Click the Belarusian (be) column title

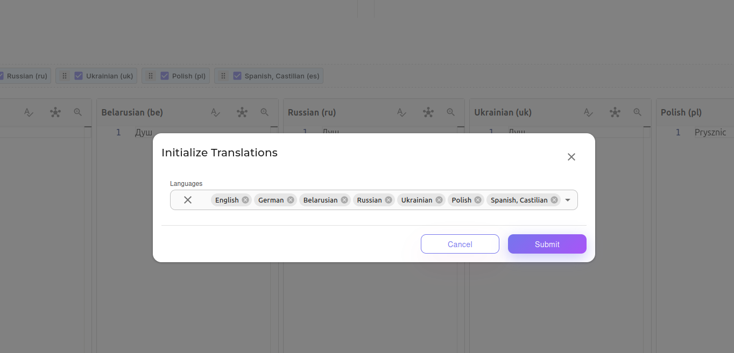click(132, 112)
